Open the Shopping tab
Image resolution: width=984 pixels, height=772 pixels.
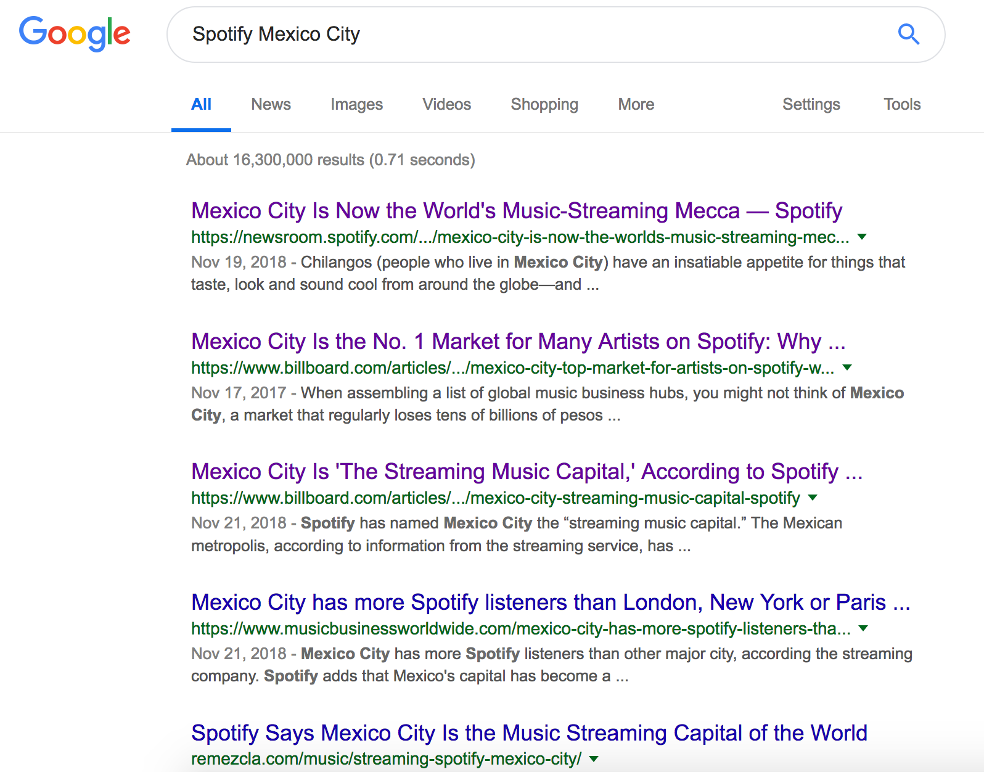click(544, 104)
